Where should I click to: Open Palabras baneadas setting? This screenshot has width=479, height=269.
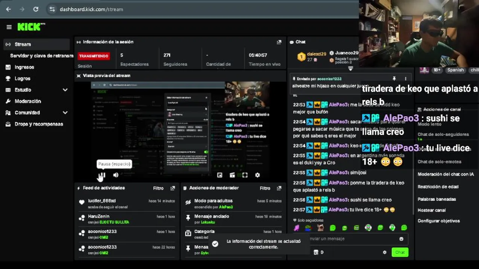coord(437,199)
